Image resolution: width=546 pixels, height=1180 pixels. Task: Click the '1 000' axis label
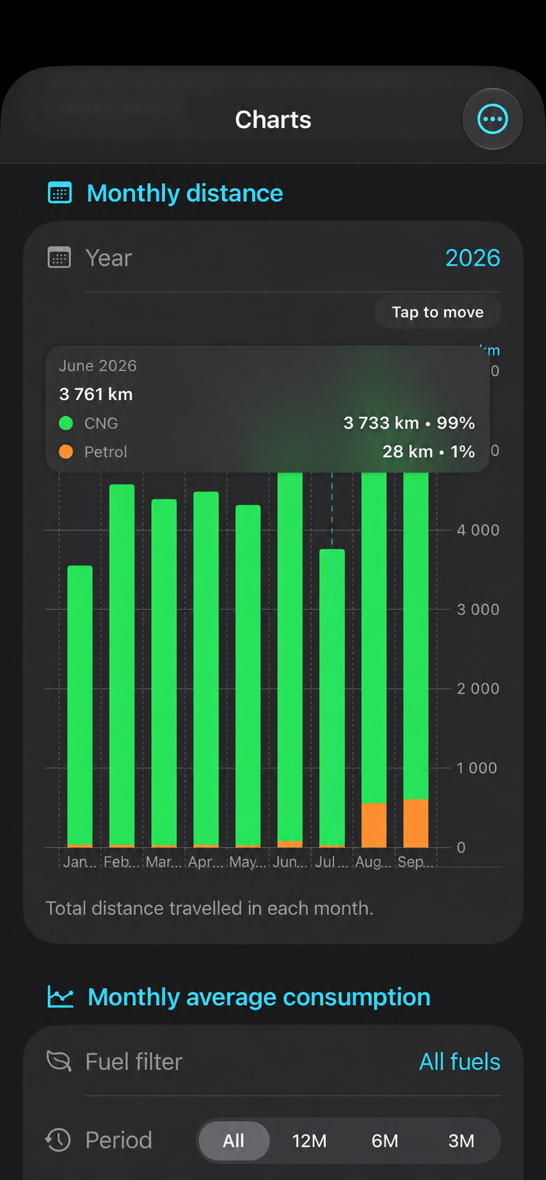point(476,768)
